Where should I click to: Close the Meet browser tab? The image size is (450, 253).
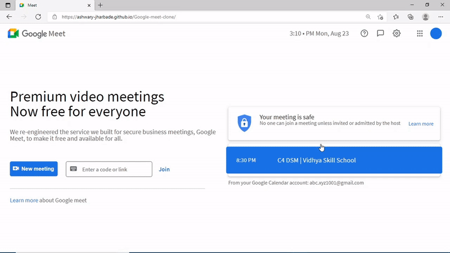click(x=89, y=5)
